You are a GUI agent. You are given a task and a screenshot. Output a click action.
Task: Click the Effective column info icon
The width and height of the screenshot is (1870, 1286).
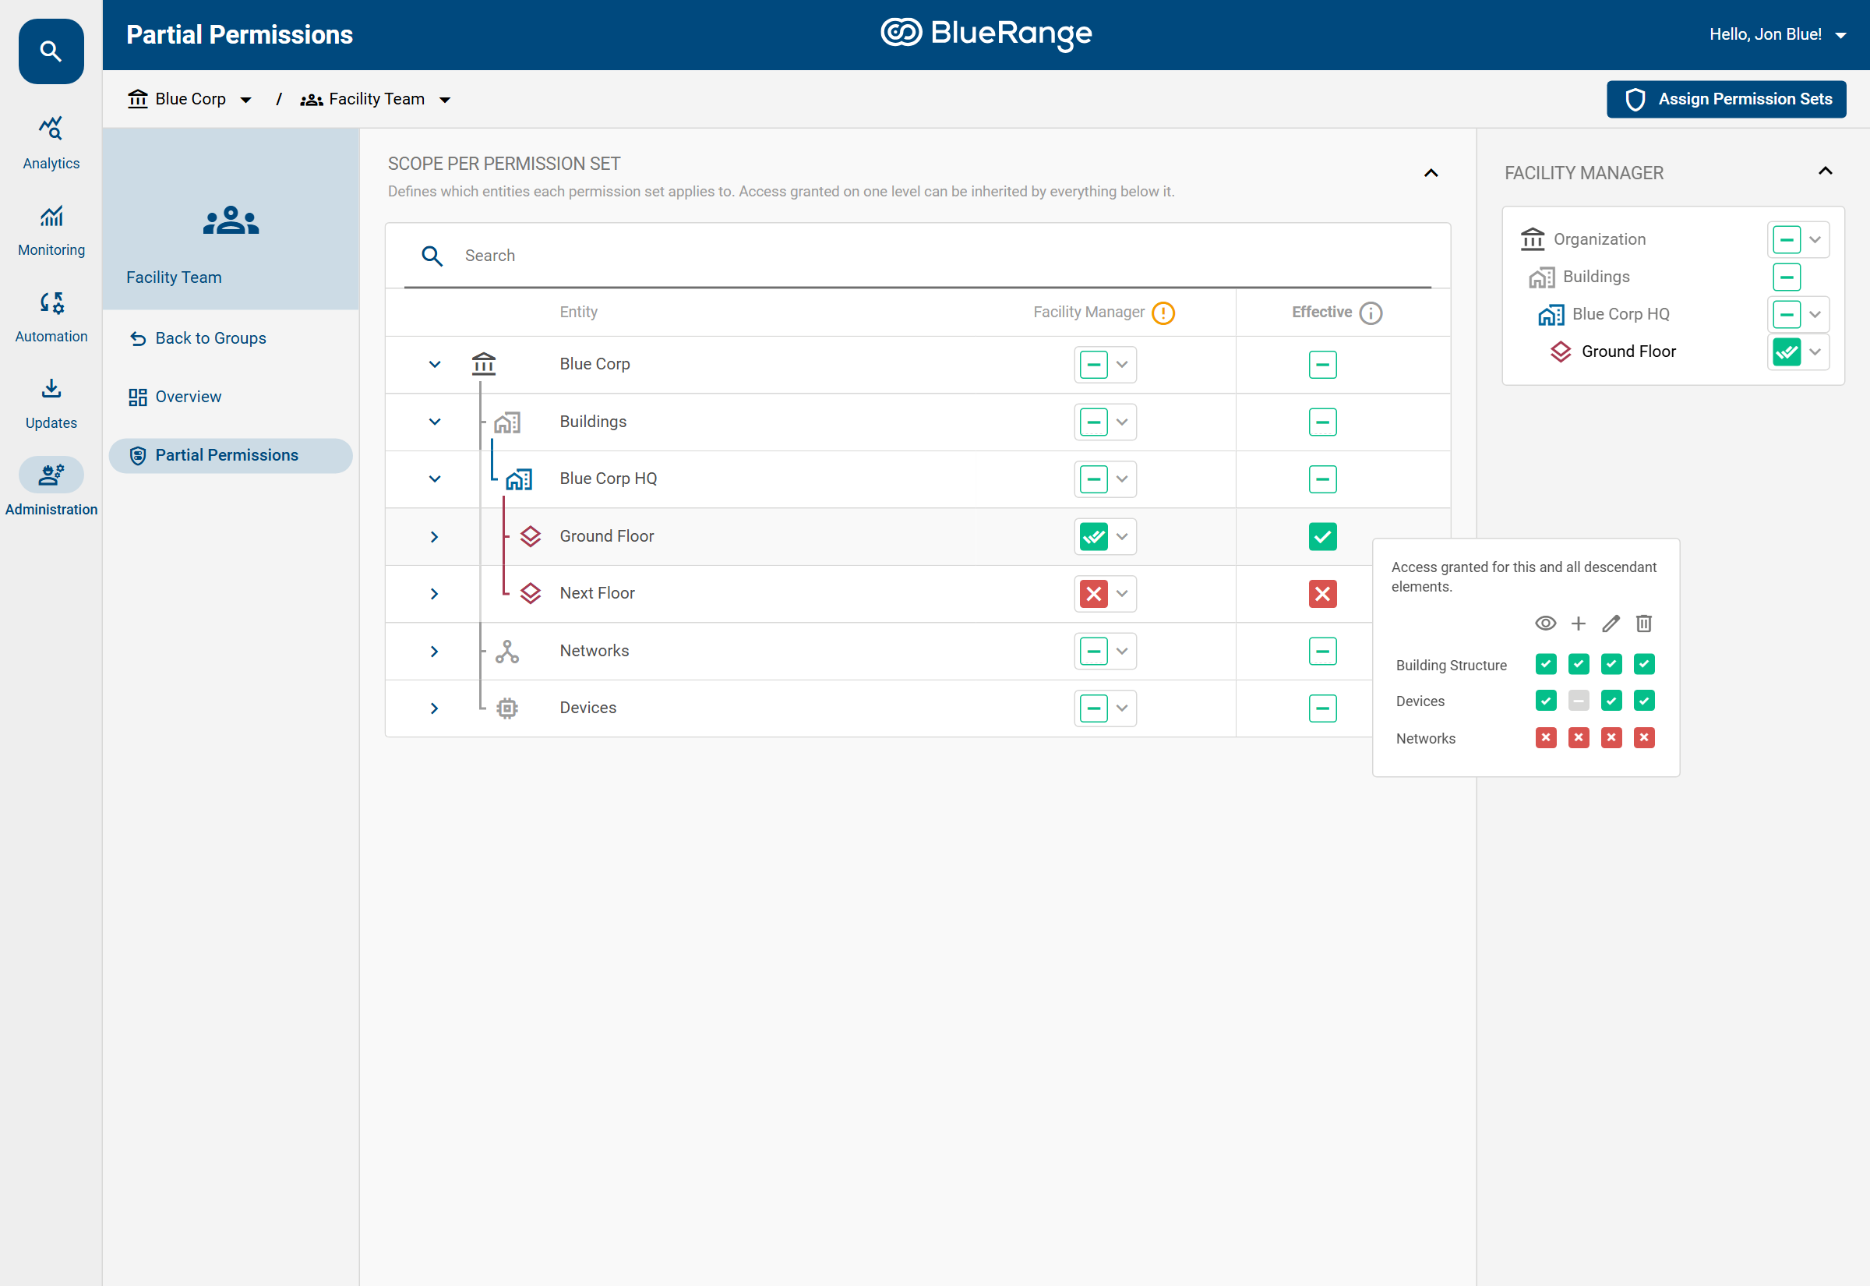point(1370,313)
